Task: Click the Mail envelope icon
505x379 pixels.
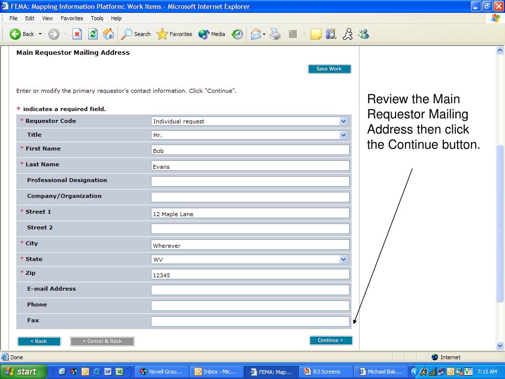Action: [x=256, y=34]
